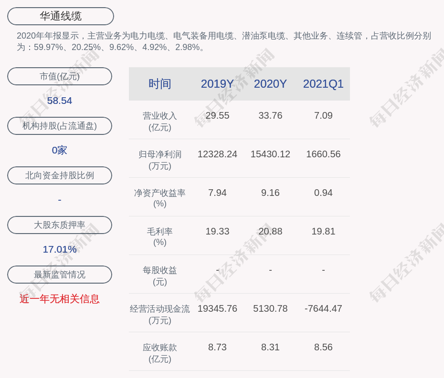Screen dimensions: 444x378
Task: Click the 华通线缆 company name pill
Action: coord(61,16)
